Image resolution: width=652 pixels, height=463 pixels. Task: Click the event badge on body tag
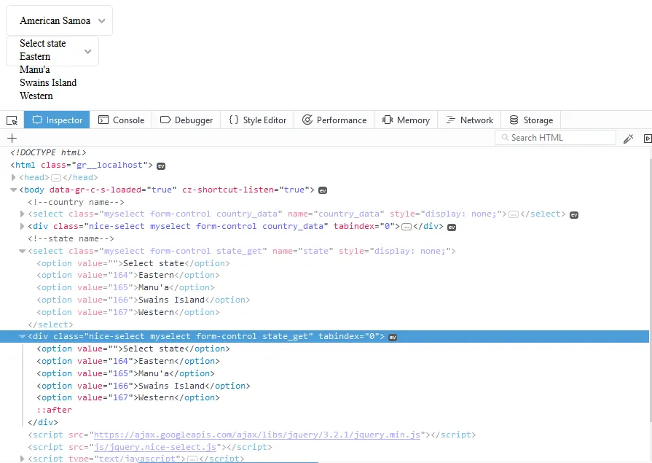click(323, 191)
